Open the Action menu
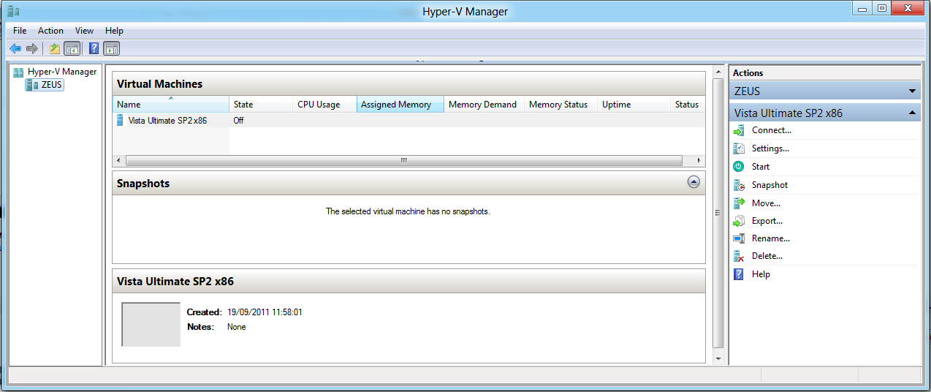The height and width of the screenshot is (392, 931). click(x=50, y=31)
